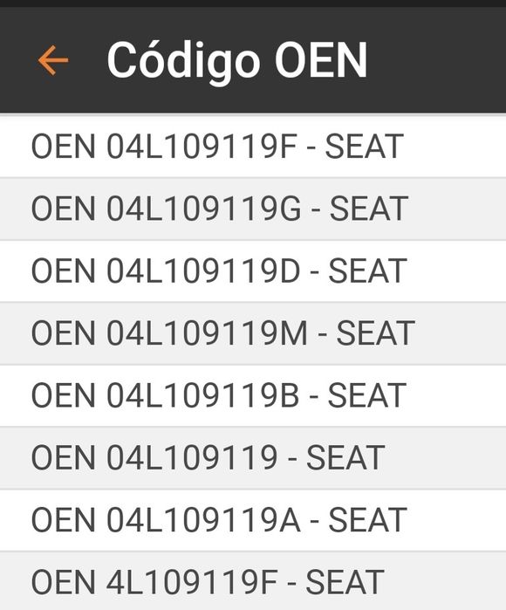The height and width of the screenshot is (610, 506).
Task: Tap the black status strip at top
Action: coord(253,3)
